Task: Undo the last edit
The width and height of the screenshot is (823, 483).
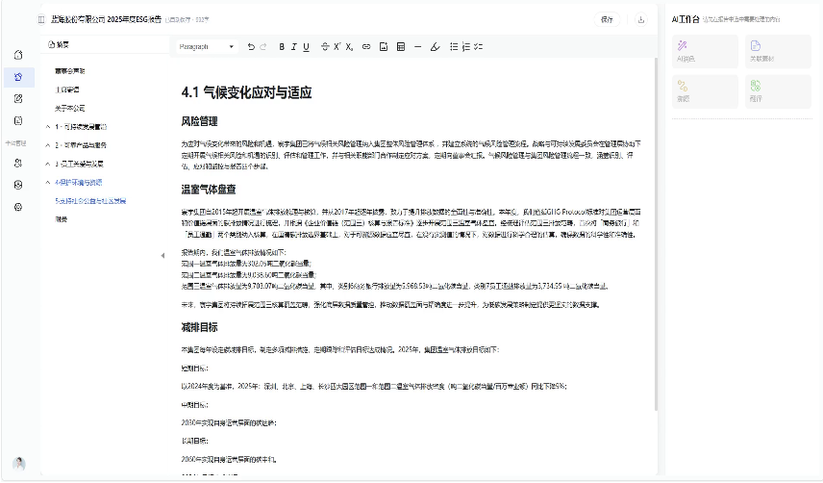Action: coord(251,47)
